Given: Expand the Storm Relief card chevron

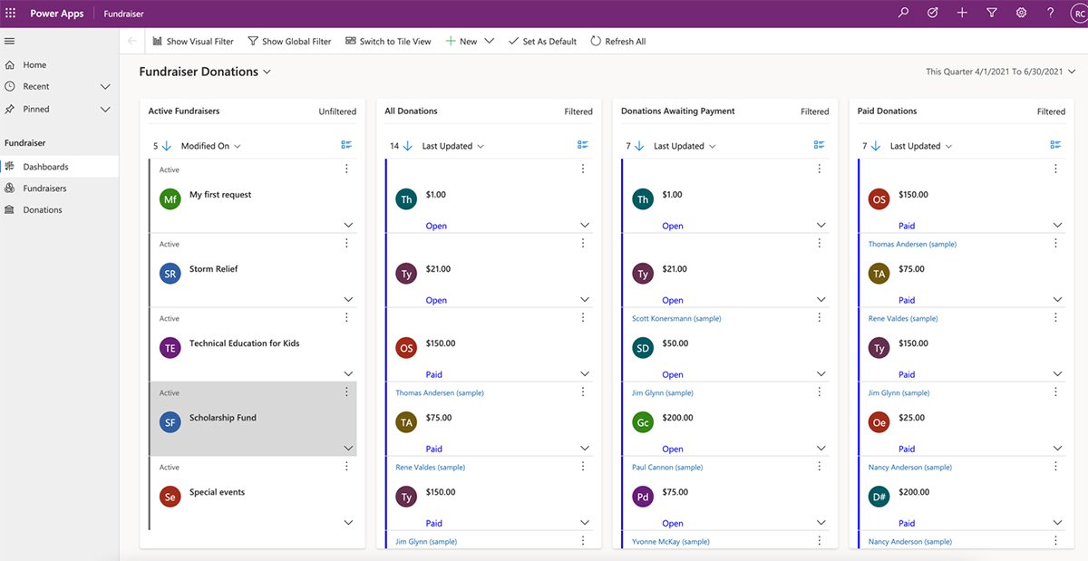Looking at the screenshot, I should 348,300.
